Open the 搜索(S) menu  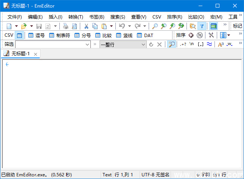coord(118,17)
